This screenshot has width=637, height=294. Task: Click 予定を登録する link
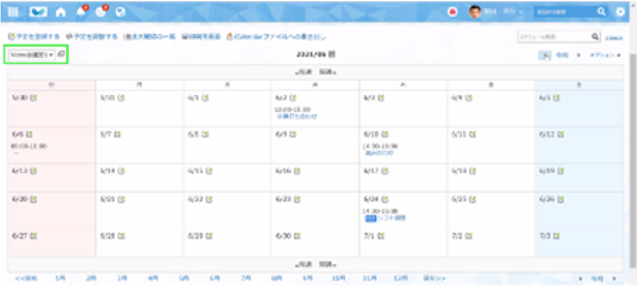(34, 36)
